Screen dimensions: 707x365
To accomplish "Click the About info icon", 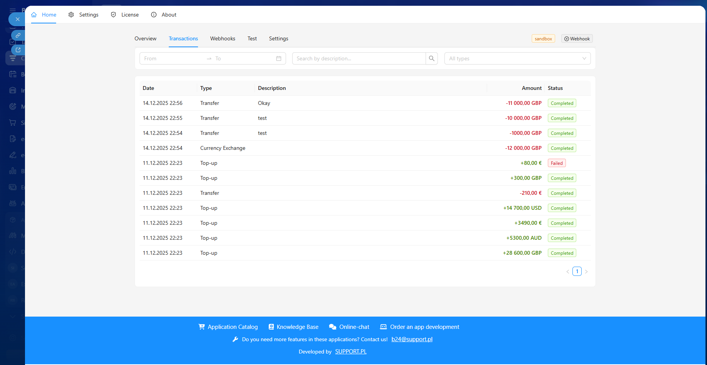I will 154,15.
